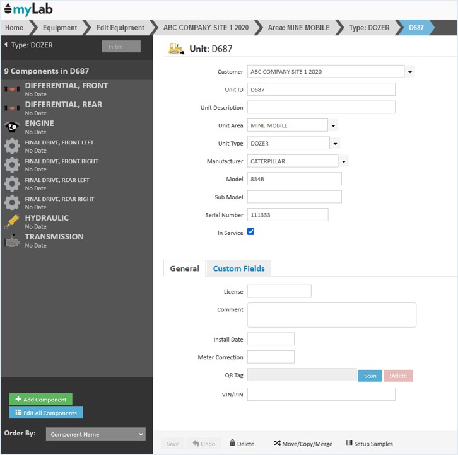Click the Final Drive Front Left gear icon
Viewport: 458px width, 455px height.
coord(12,146)
